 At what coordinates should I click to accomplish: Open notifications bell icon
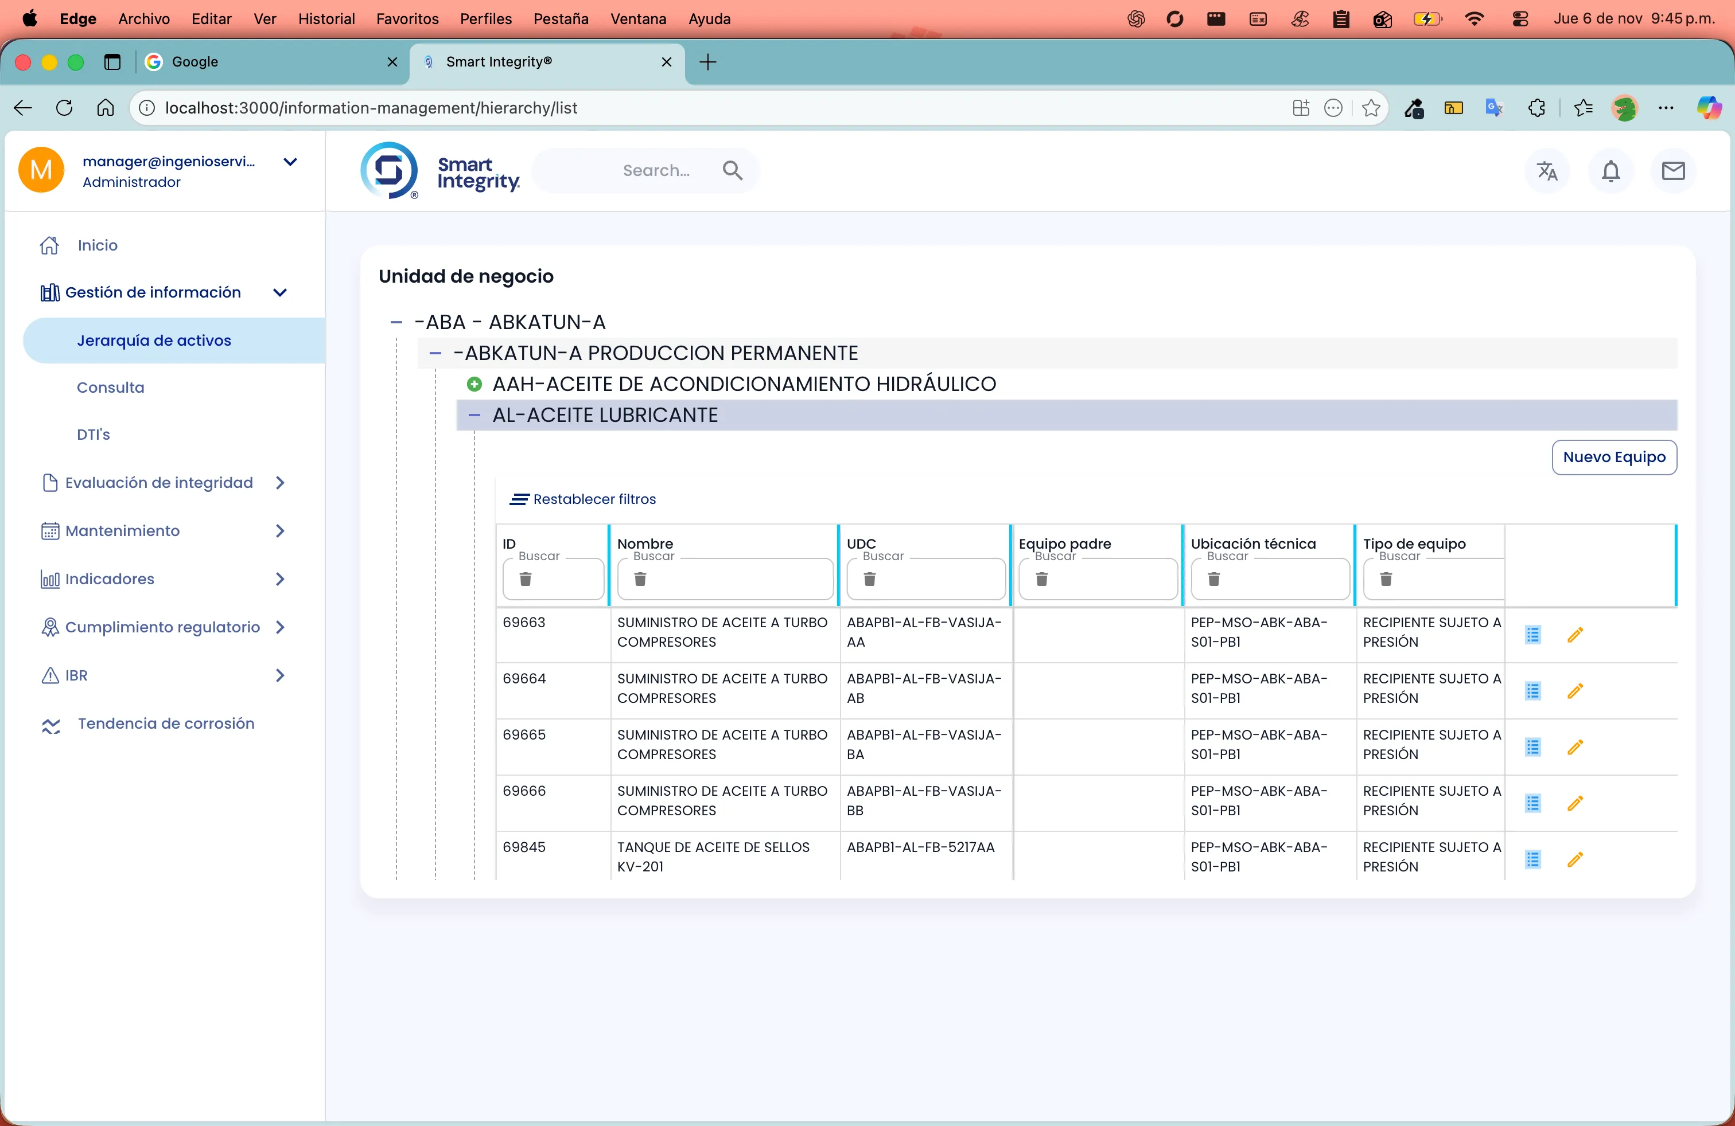(1610, 170)
